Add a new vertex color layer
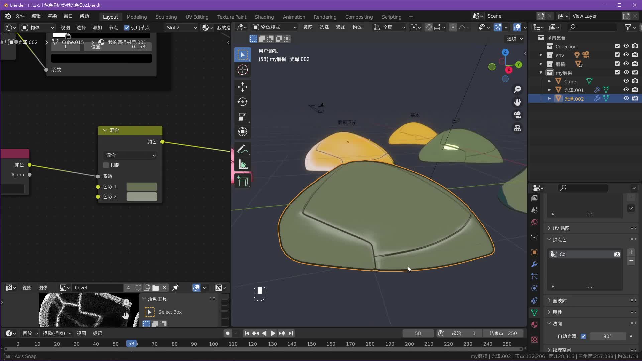Screen dimensions: 642x361 point(631,252)
